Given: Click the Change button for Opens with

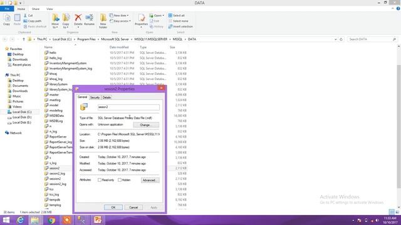Looking at the screenshot, I should pos(146,125).
